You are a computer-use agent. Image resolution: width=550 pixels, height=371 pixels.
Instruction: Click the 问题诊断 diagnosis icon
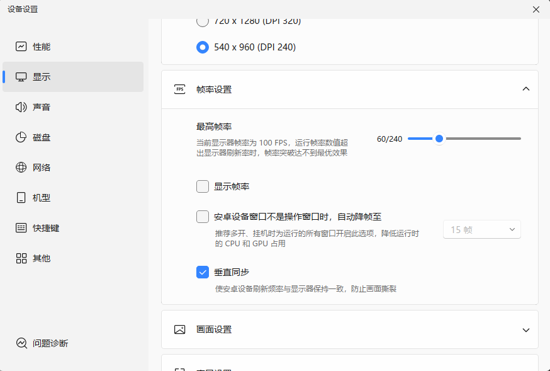21,343
